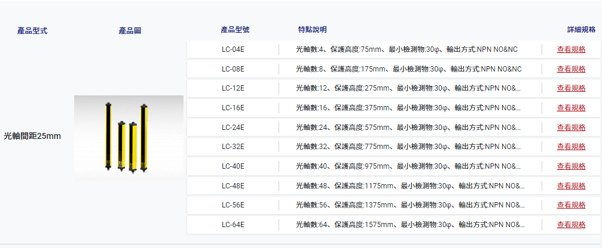Click the 光軸間距25mm product type label
Screen dimensions: 602x248
click(x=32, y=137)
